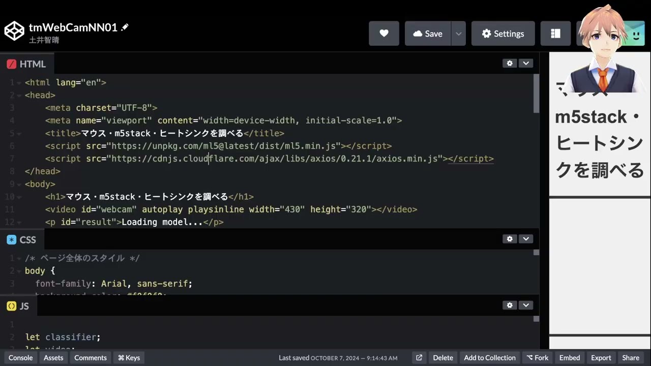Click the JS editor scrollbar thumb
Viewport: 651px width, 366px height.
(x=536, y=319)
